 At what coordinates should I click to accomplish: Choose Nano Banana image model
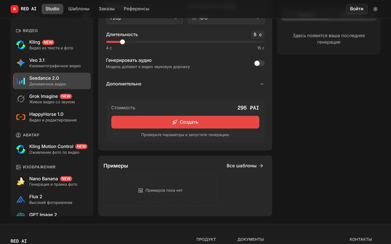52,181
